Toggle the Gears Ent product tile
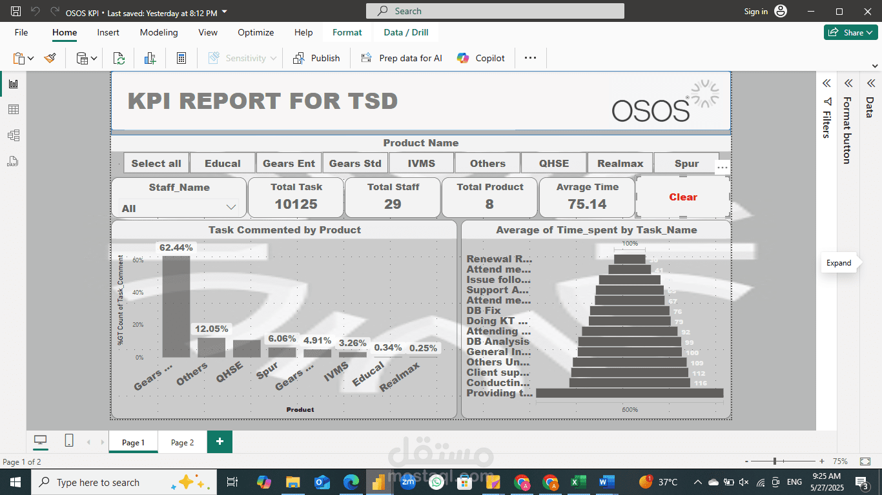This screenshot has height=495, width=882. 289,163
